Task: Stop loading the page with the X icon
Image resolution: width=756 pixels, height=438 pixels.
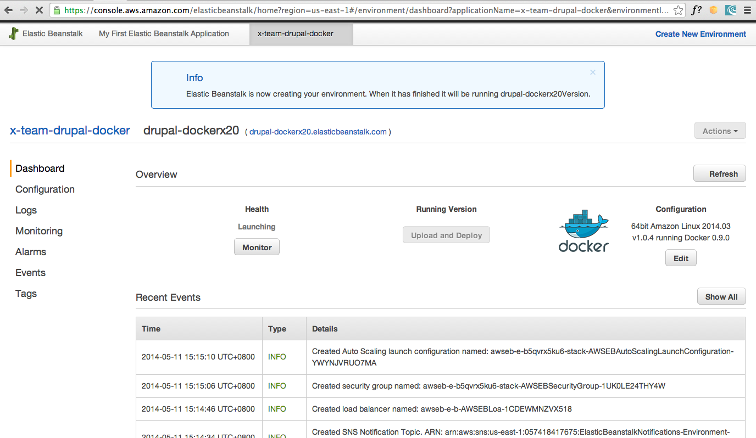Action: pyautogui.click(x=40, y=10)
